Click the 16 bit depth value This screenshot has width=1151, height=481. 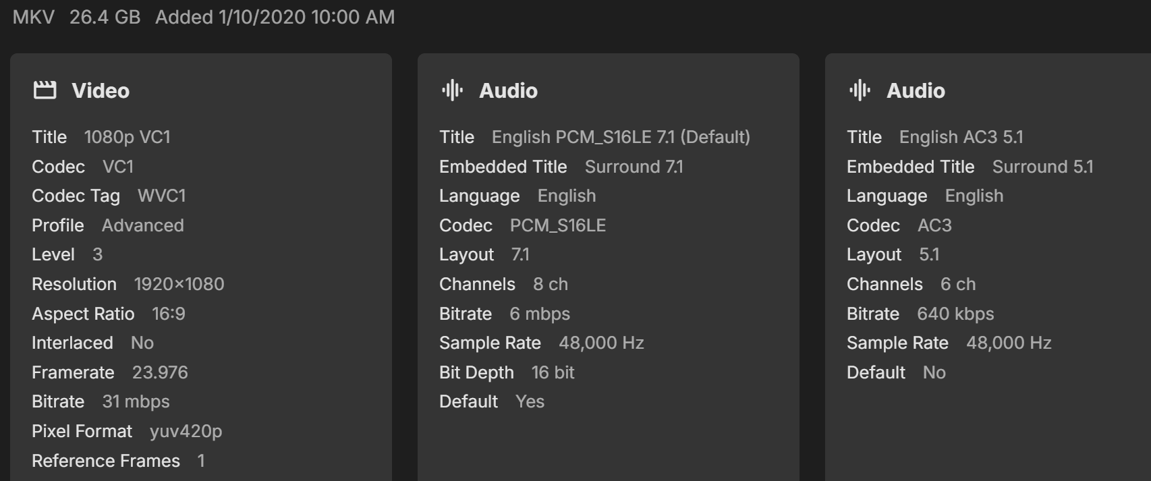[553, 372]
